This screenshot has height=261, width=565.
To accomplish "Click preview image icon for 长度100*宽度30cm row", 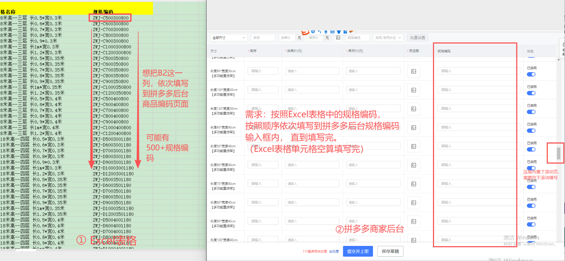I will pos(414,90).
